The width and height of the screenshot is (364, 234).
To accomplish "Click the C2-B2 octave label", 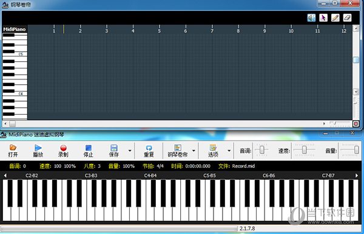I will click(x=32, y=176).
